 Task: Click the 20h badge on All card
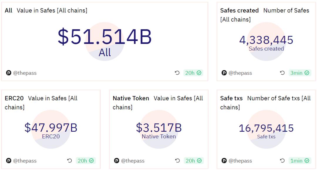[193, 73]
